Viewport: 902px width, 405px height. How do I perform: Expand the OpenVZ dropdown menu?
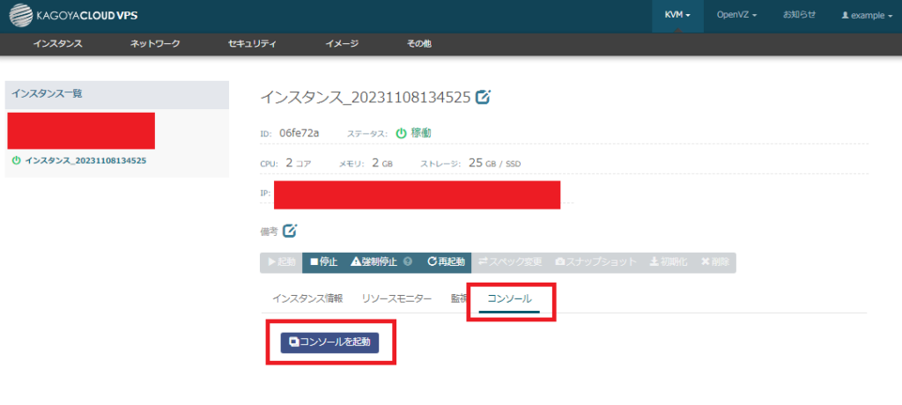point(736,15)
